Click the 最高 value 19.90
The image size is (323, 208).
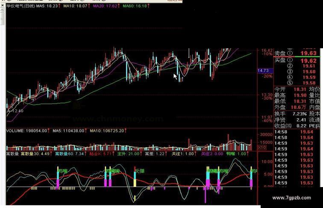(300, 95)
